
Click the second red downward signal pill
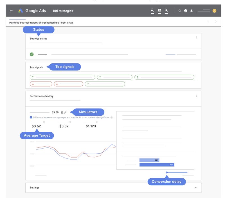[69, 84]
